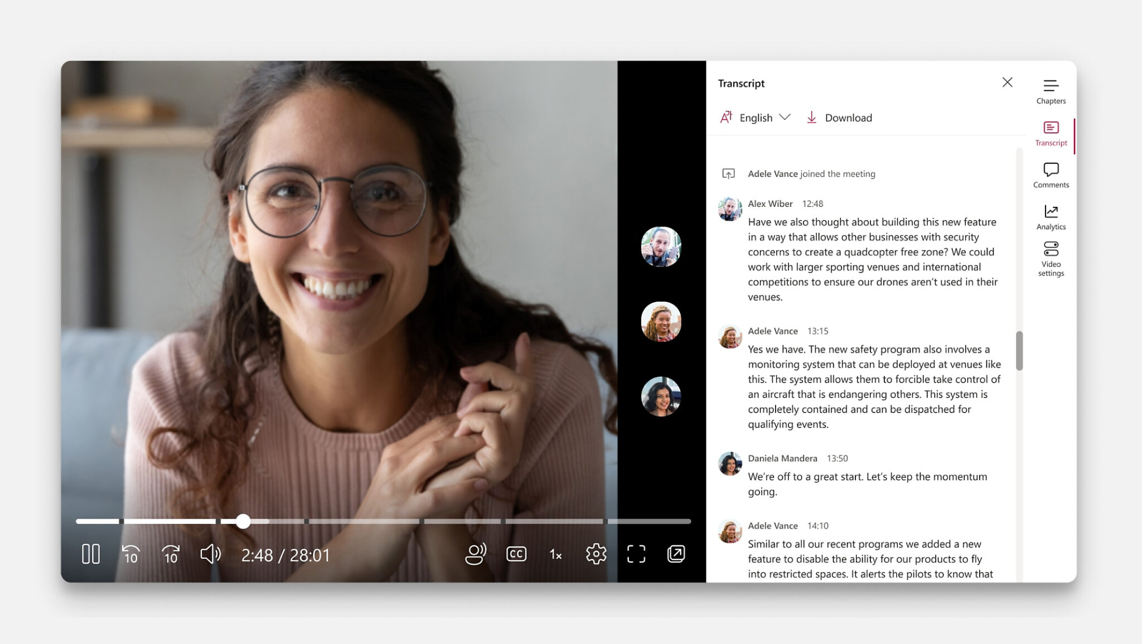This screenshot has width=1142, height=644.
Task: Open the Comments tab
Action: point(1051,175)
